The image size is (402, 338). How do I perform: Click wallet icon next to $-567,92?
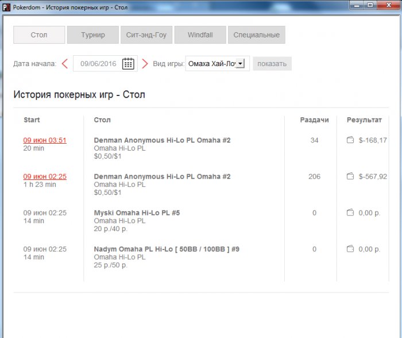click(x=350, y=176)
